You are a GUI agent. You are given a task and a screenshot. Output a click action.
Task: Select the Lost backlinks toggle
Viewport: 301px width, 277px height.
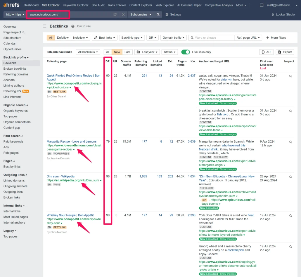pos(127,52)
